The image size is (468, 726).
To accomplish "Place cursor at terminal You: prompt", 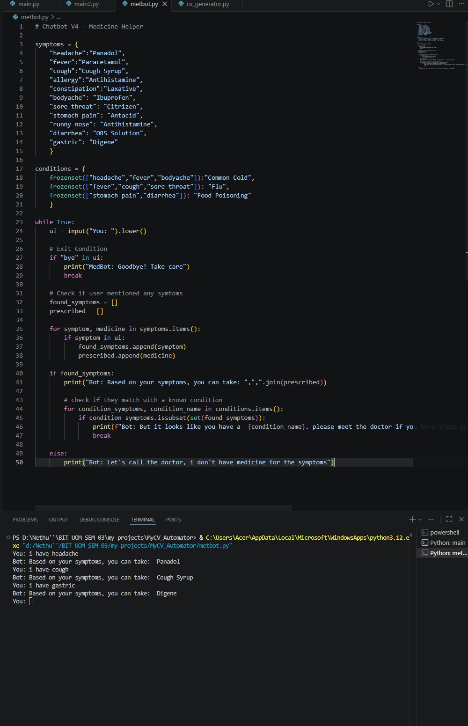I will tap(31, 601).
